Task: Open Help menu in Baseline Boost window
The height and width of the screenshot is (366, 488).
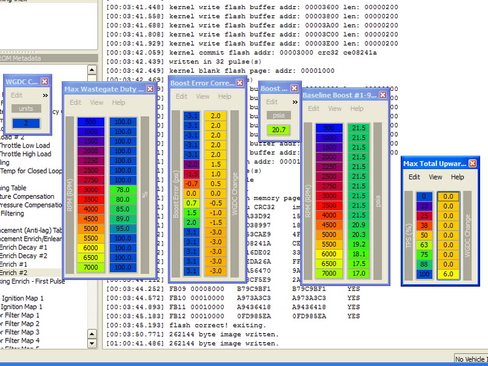Action: click(357, 109)
